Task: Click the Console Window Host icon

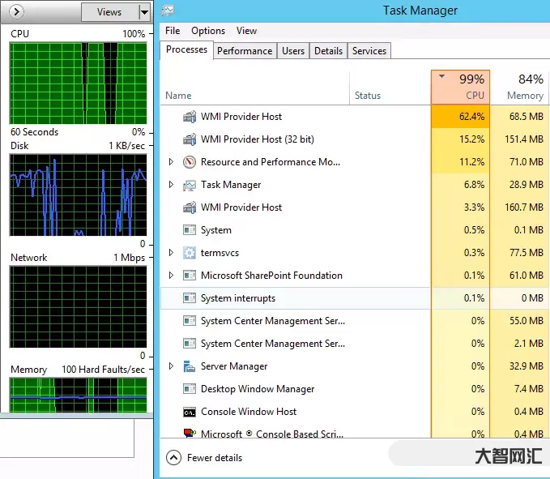Action: point(189,412)
